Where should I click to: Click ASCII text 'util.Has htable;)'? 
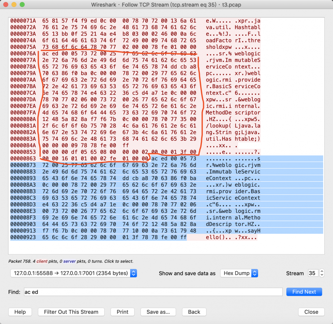pyautogui.click(x=233, y=139)
